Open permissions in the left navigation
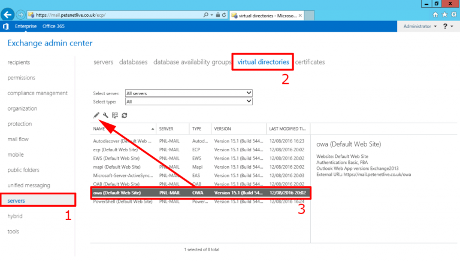This screenshot has width=460, height=262. click(x=21, y=78)
